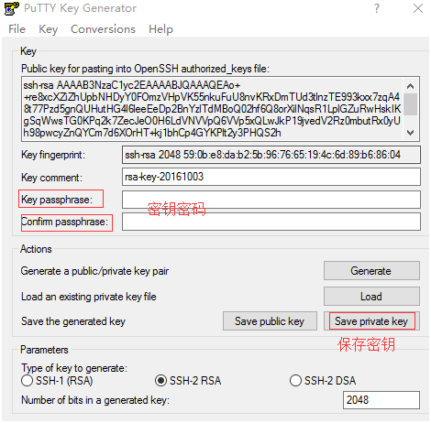Click the Load button
431x423 pixels.
pyautogui.click(x=371, y=297)
